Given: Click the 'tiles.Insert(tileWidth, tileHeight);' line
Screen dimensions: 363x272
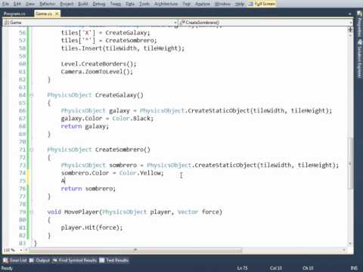Looking at the screenshot, I should [123, 48].
